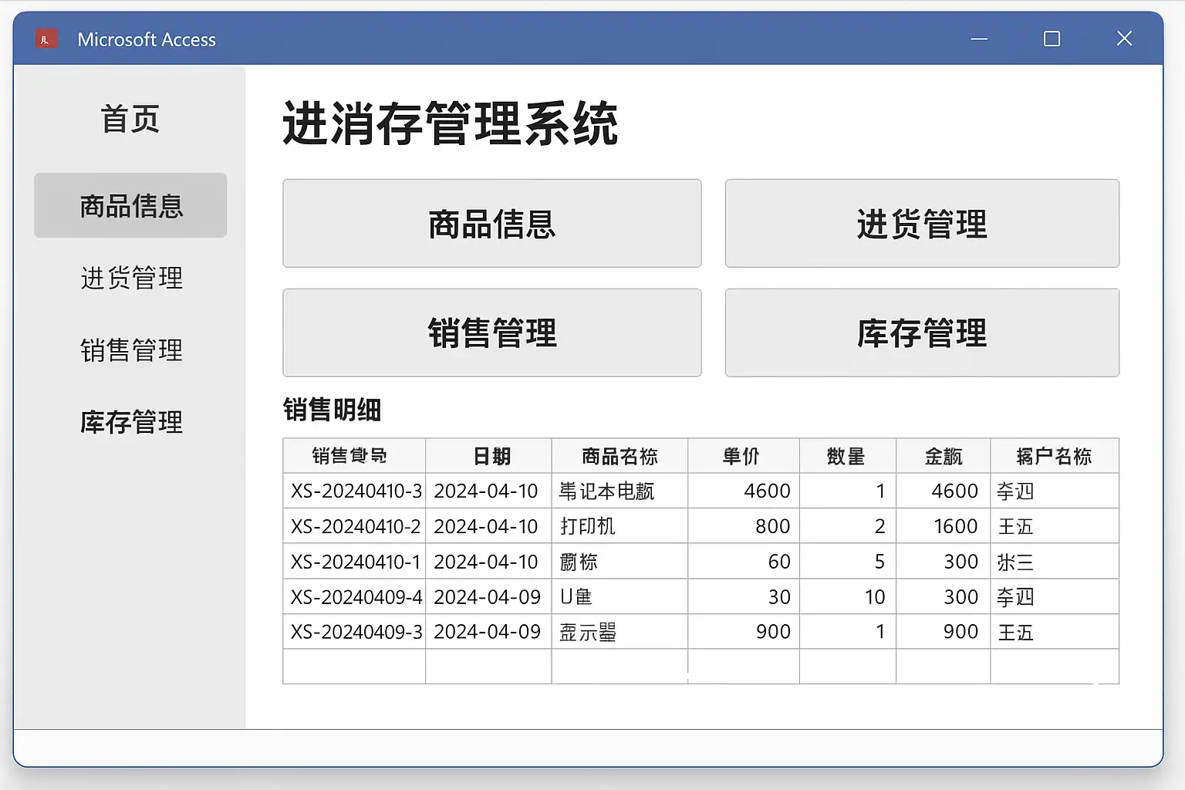Select the XS-20240410-3 order cell
1185x790 pixels.
pos(355,491)
